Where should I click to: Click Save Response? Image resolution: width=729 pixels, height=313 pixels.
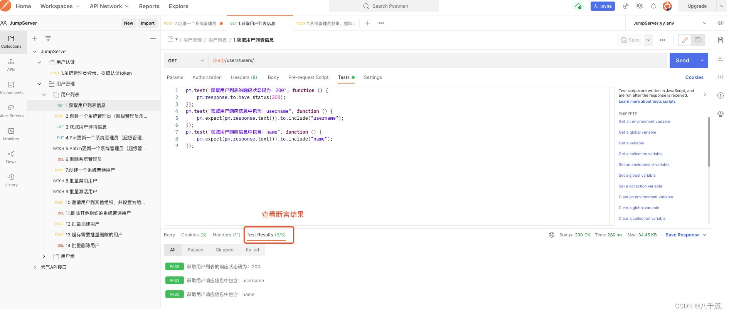coord(682,235)
